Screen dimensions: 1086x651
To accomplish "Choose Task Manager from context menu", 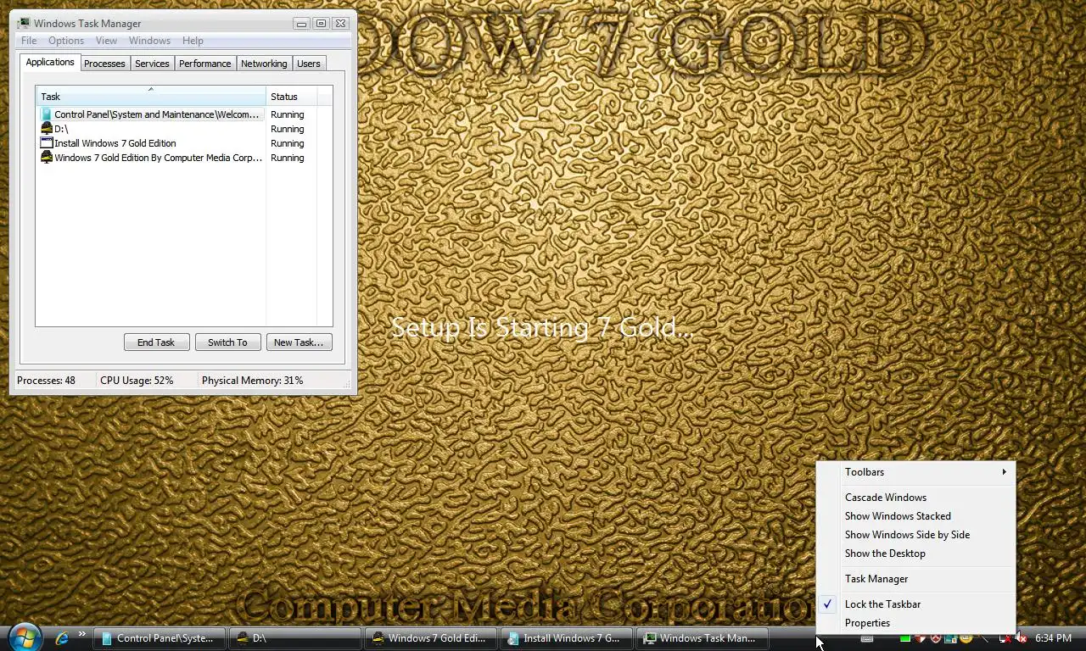I will (915, 579).
